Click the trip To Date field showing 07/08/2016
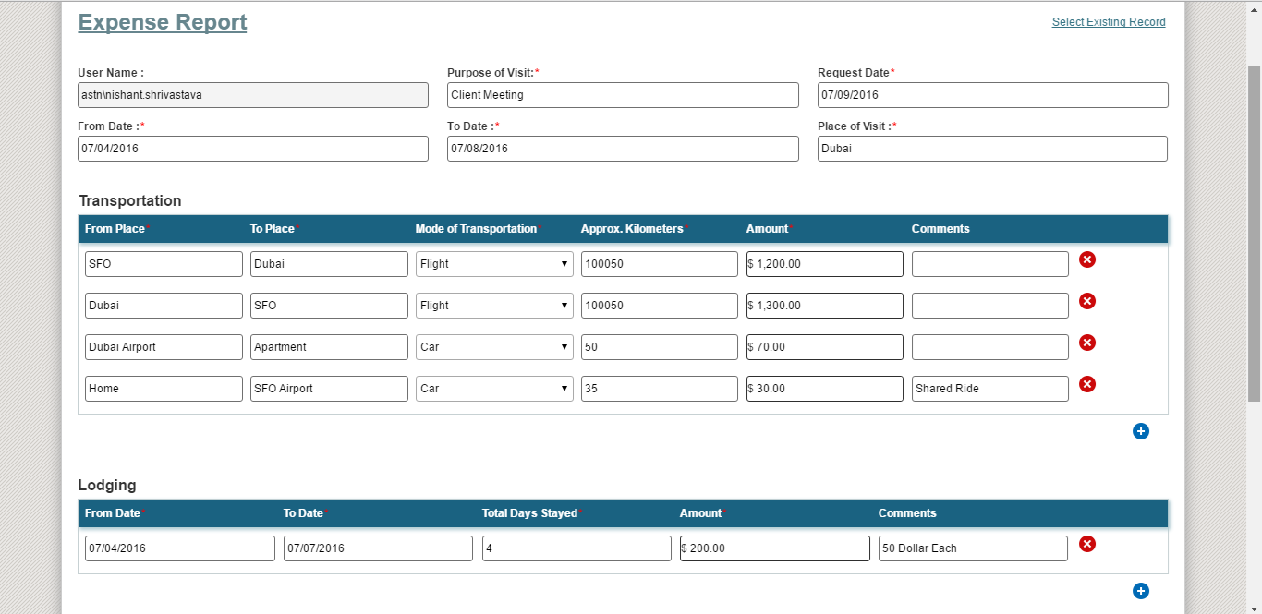 tap(623, 149)
